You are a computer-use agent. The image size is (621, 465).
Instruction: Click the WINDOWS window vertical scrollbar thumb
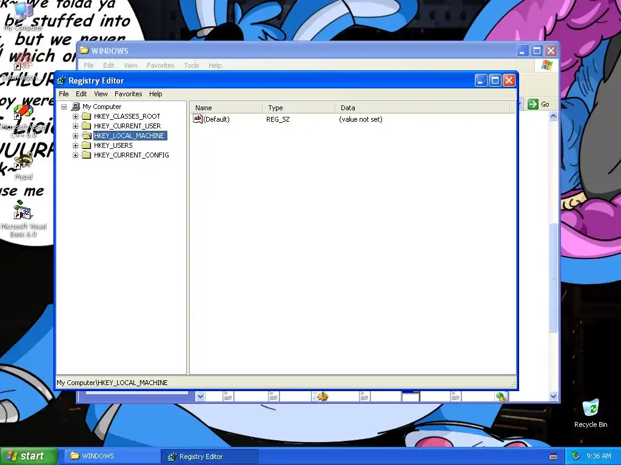(553, 277)
